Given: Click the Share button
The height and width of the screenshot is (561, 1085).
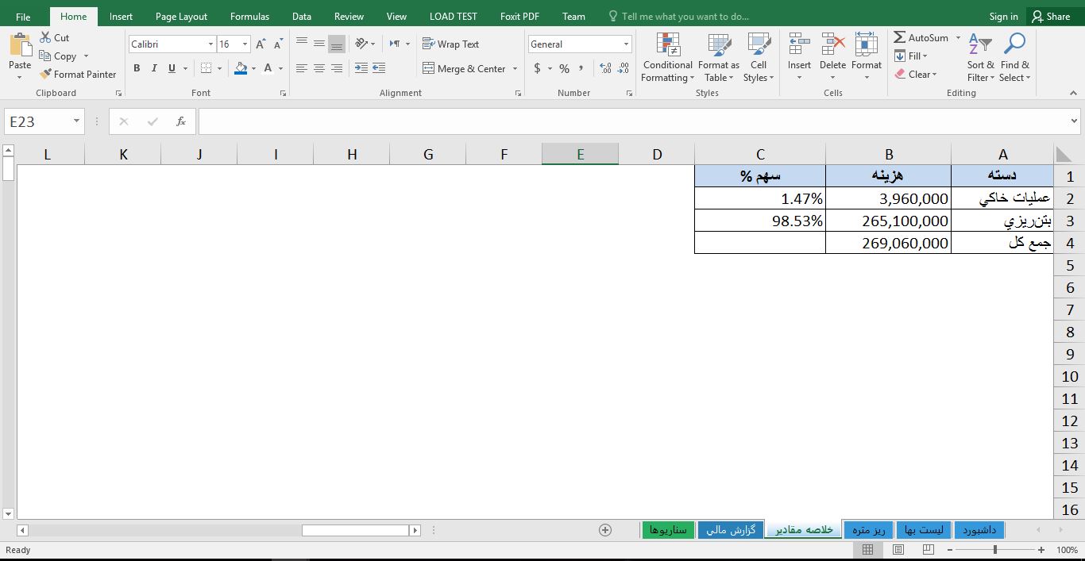Looking at the screenshot, I should click(x=1051, y=16).
